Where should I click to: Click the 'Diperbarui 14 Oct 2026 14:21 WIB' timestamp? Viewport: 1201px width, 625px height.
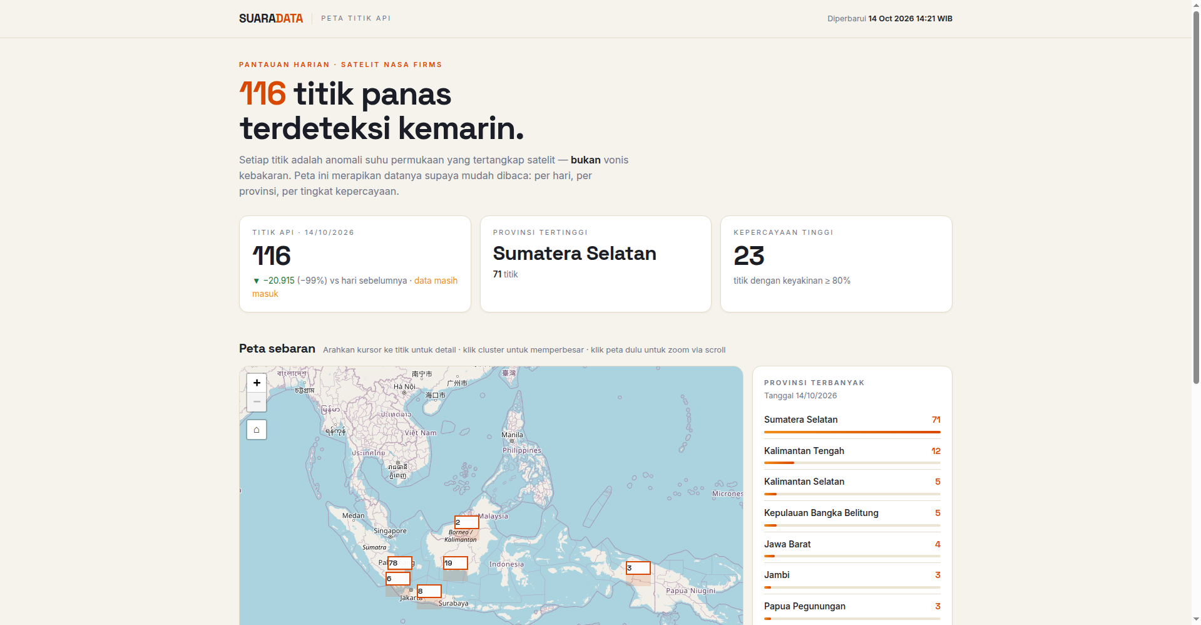coord(889,19)
